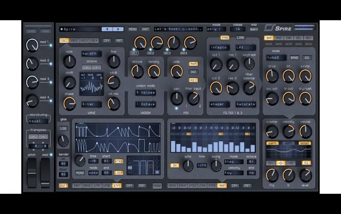Select the peak EQ shape icon
Image resolution: width=341 pixels, height=214 pixels.
click(281, 163)
